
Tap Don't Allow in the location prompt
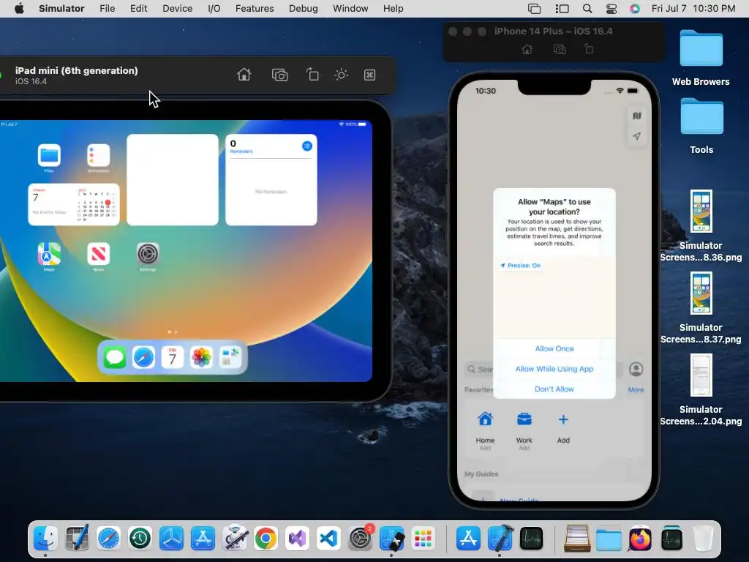554,389
